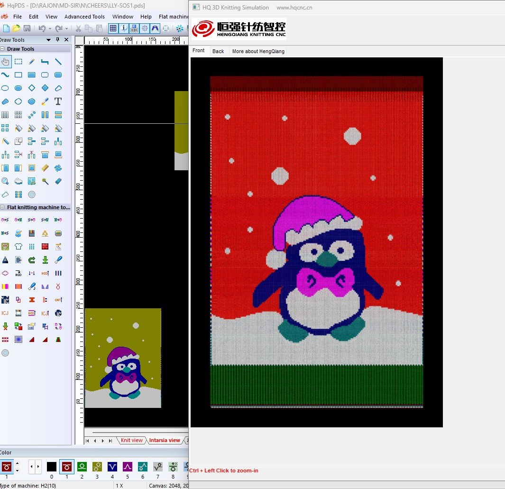The image size is (505, 489).
Task: Pick the pencil drawing tool
Action: pos(32,62)
